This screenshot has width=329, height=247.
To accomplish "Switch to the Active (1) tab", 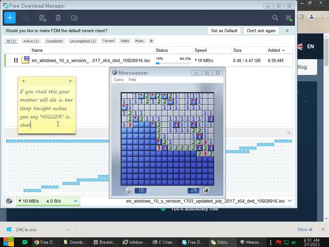I will (31, 41).
